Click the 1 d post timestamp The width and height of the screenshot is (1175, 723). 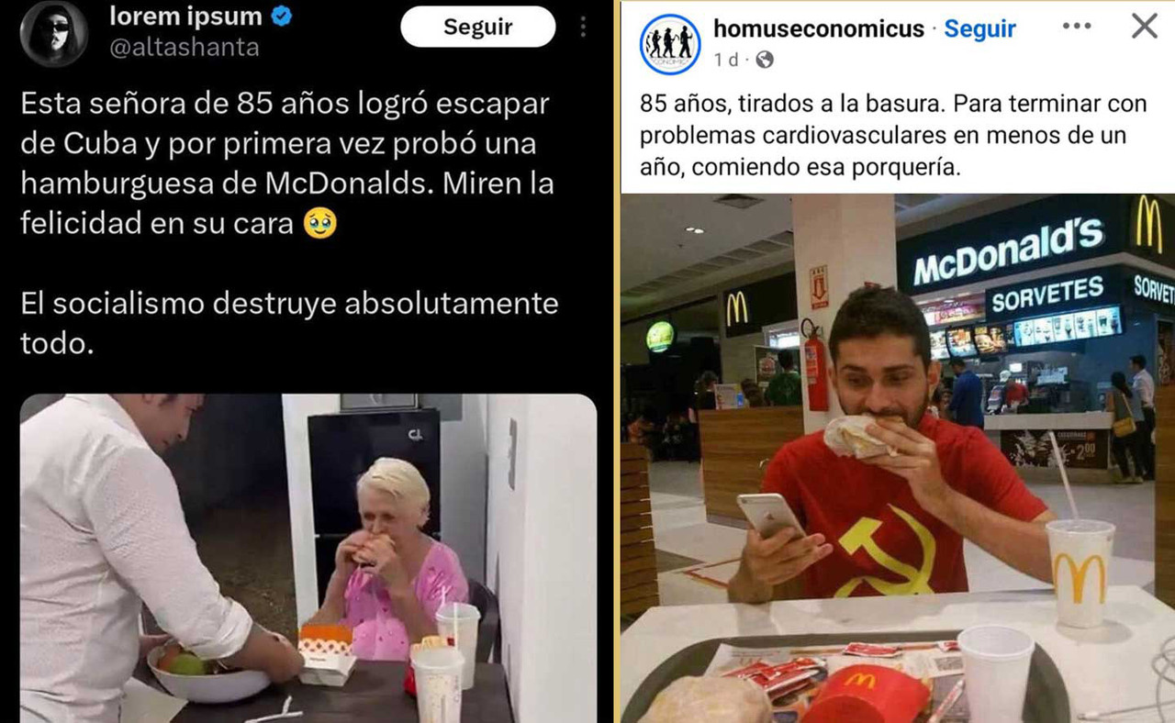coord(726,60)
